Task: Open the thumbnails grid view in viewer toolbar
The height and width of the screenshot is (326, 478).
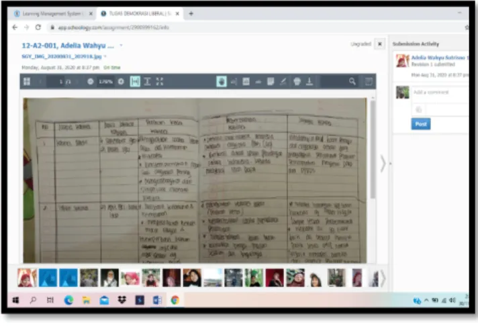Action: (27, 81)
